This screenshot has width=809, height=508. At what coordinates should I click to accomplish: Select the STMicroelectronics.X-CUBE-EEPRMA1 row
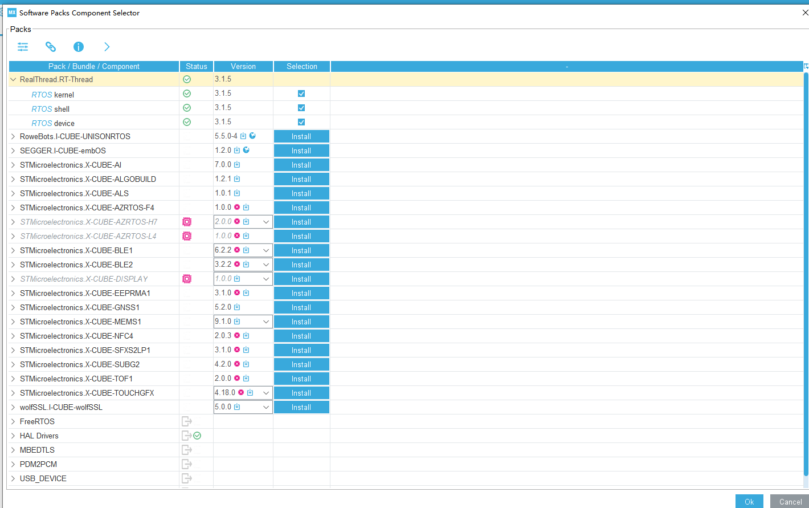coord(406,293)
